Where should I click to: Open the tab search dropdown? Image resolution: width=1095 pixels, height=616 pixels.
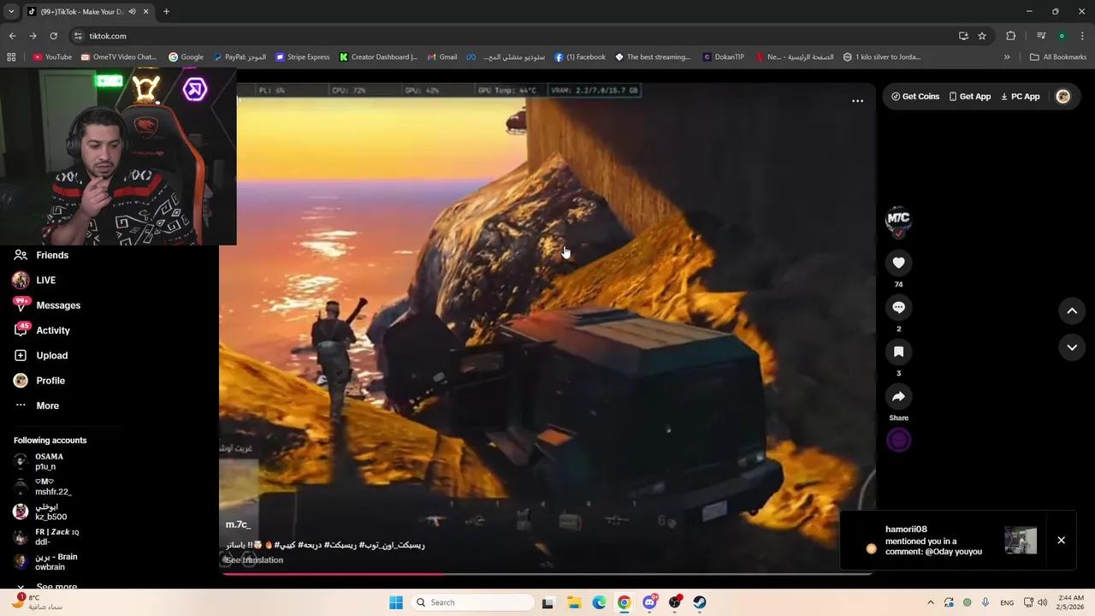click(x=10, y=12)
